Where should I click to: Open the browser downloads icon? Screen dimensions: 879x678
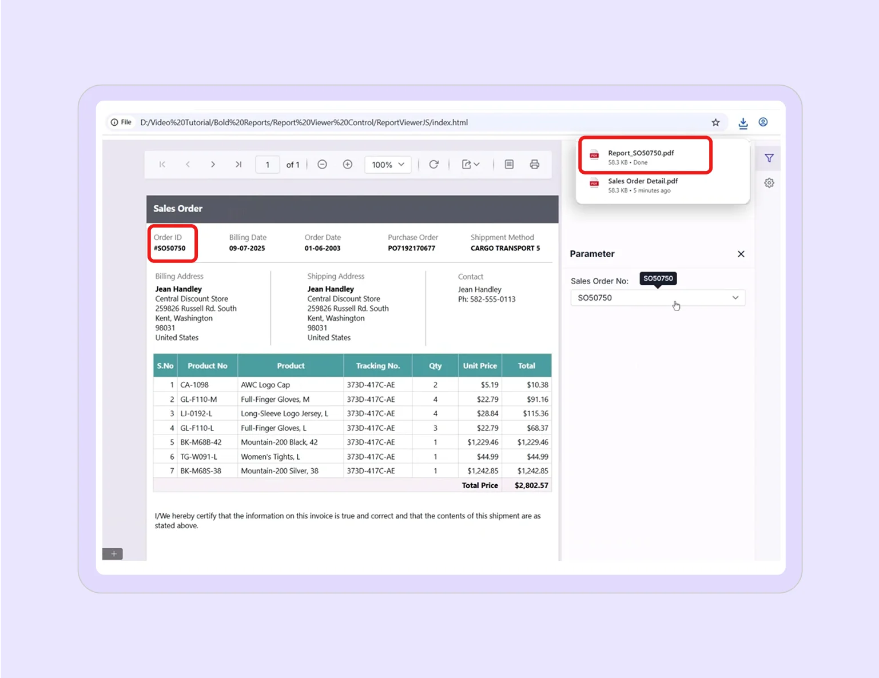pos(743,122)
